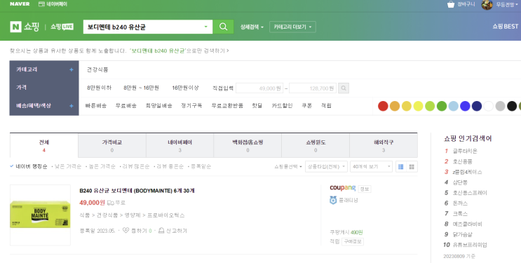This screenshot has width=521, height=263.
Task: Click the NAVER logo at top left
Action: (x=20, y=4)
